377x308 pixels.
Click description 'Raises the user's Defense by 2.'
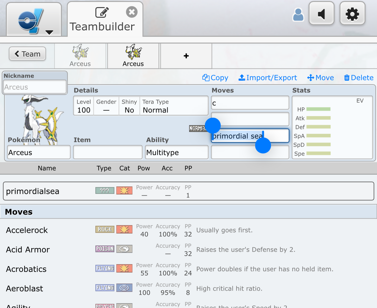246,250
